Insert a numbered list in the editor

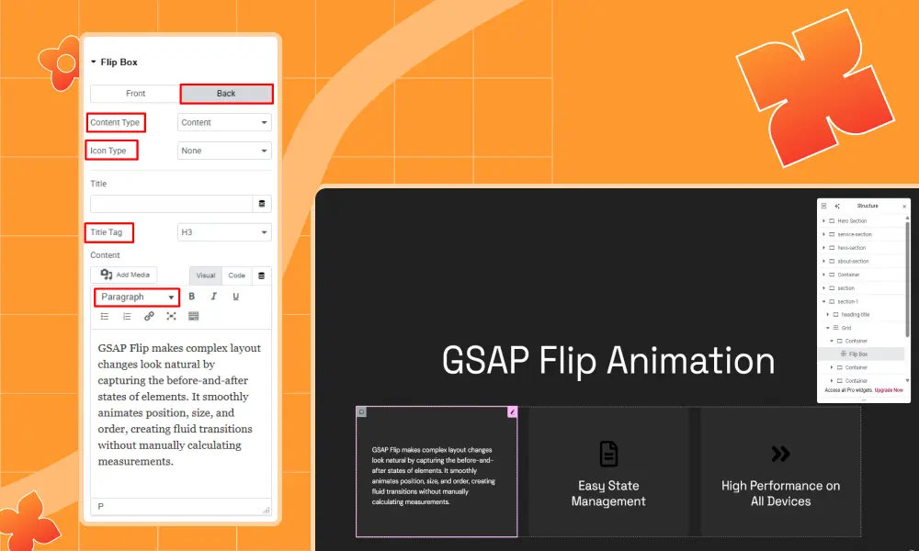tap(127, 316)
